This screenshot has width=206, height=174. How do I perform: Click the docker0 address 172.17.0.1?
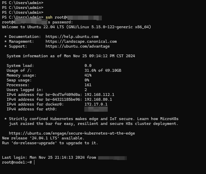(96, 104)
